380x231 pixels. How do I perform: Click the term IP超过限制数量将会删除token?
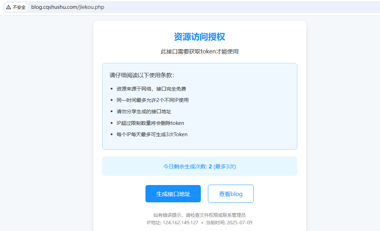[x=150, y=123]
